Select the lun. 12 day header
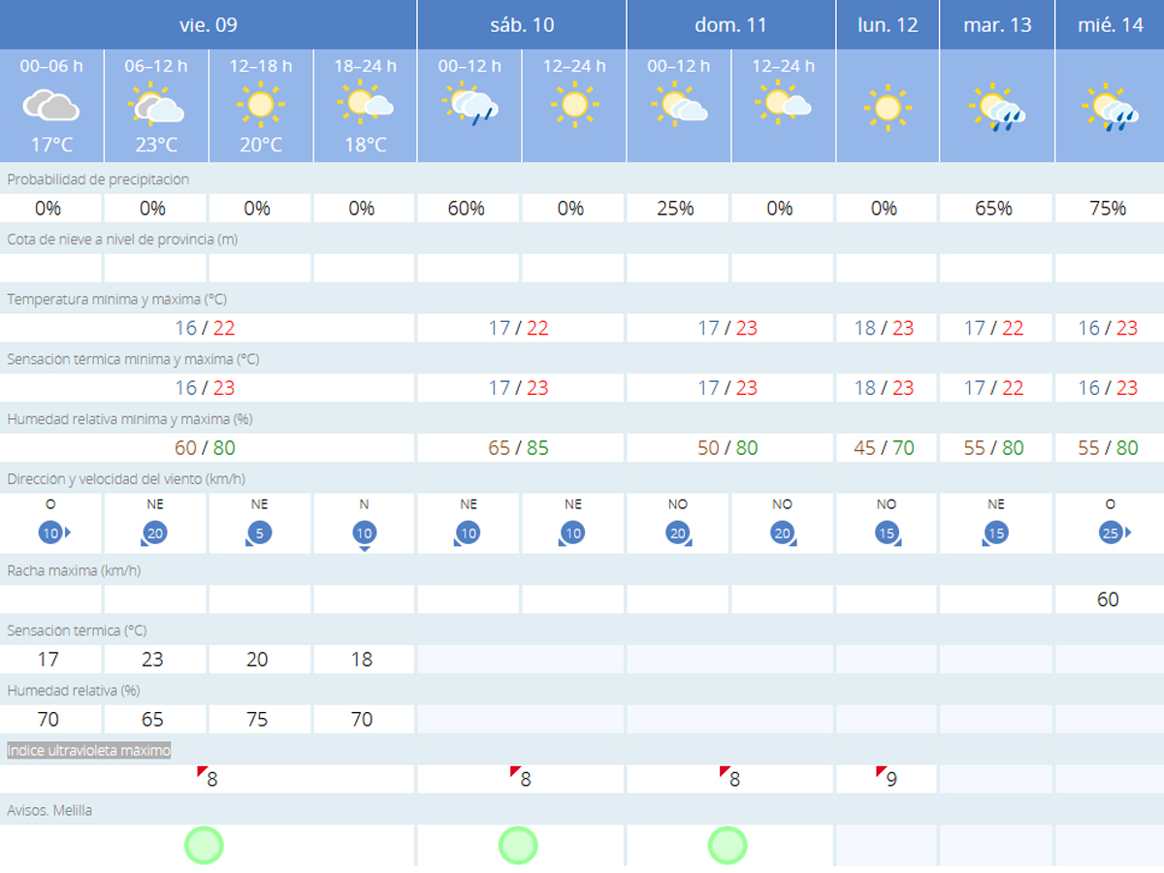 click(x=888, y=24)
